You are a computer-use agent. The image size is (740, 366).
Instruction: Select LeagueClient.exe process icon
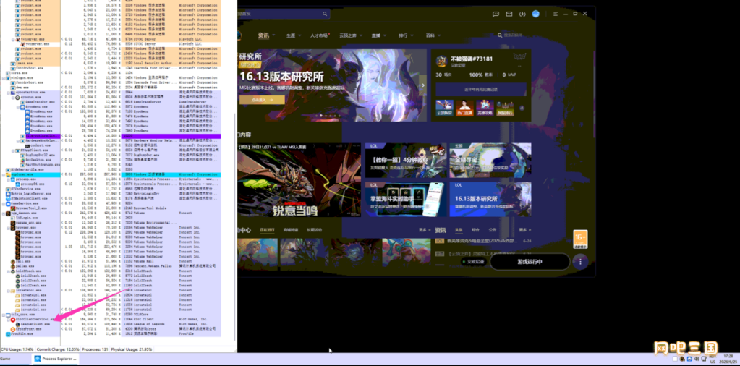point(17,325)
